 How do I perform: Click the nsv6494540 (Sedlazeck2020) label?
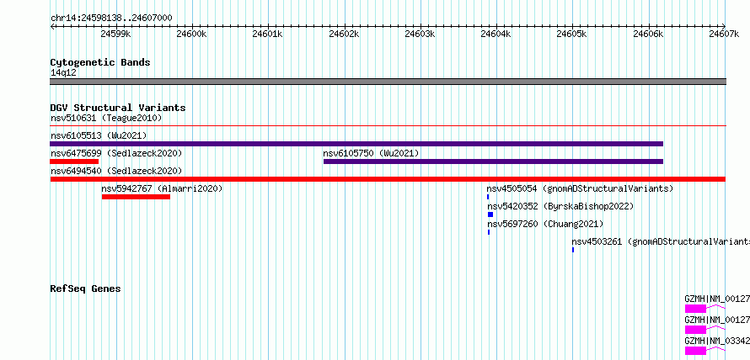pyautogui.click(x=116, y=171)
